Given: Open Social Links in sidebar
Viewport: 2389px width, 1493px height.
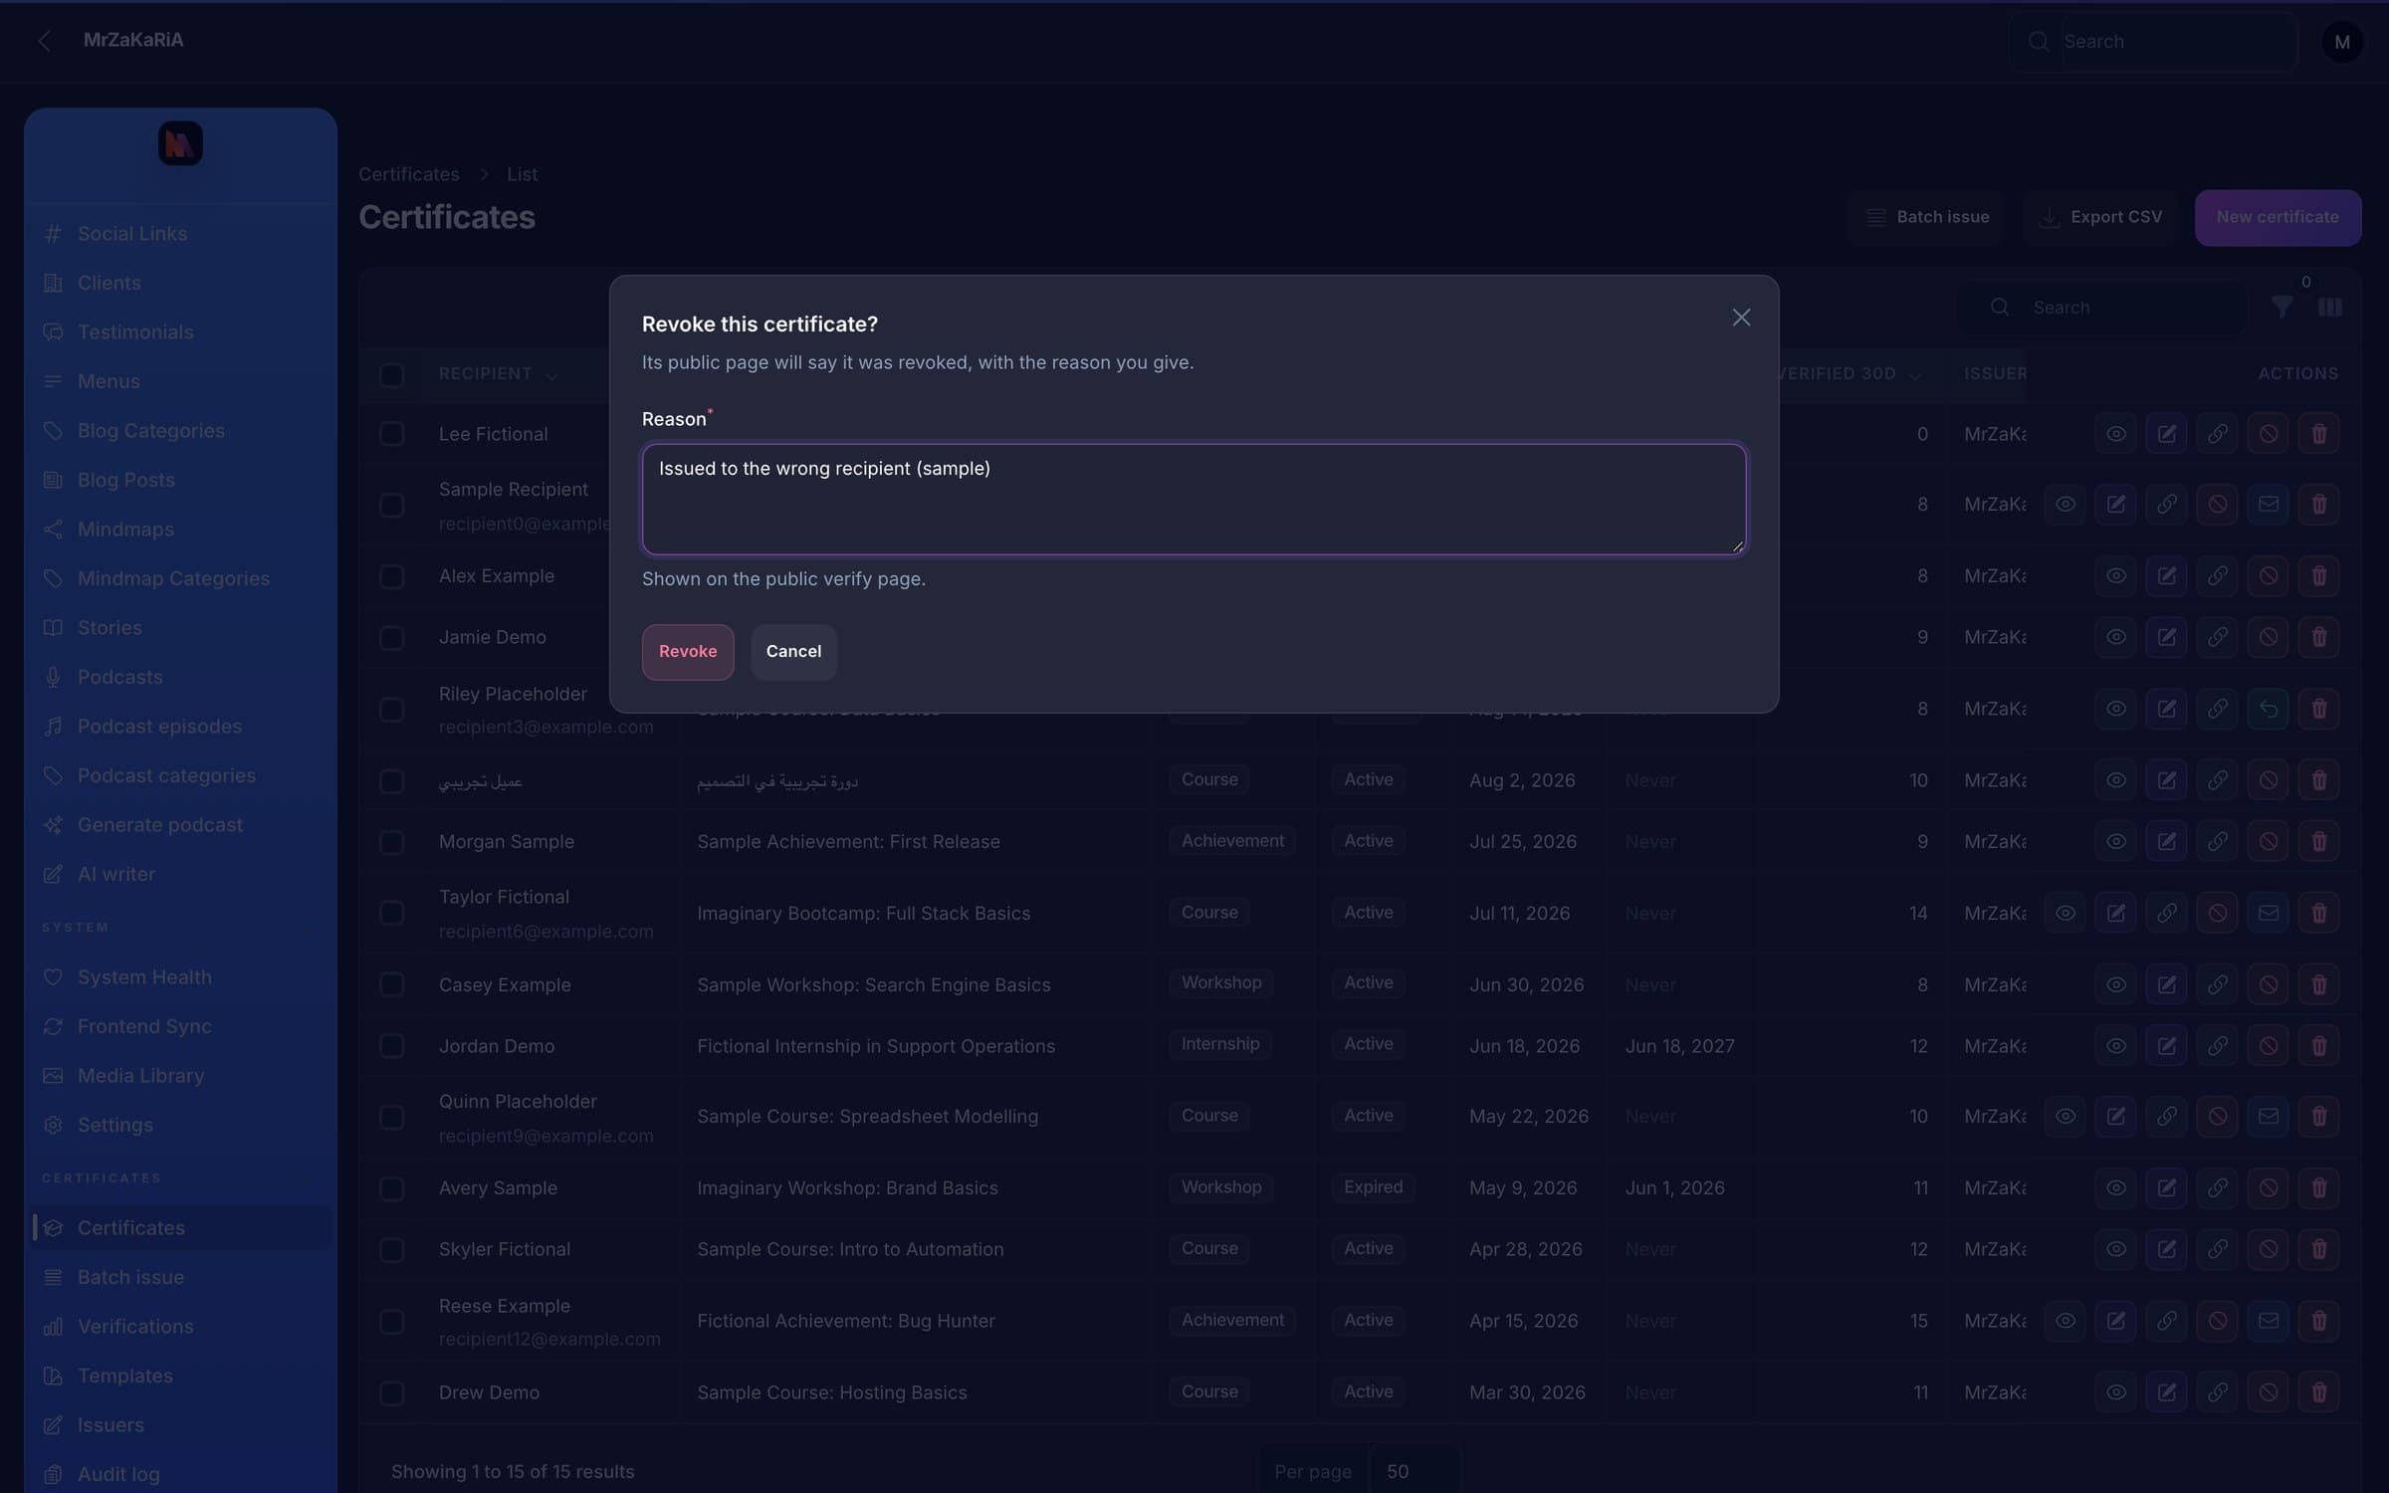Looking at the screenshot, I should [x=181, y=234].
